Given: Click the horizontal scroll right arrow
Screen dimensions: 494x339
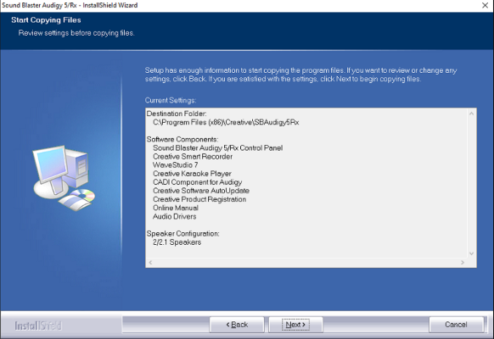Looking at the screenshot, I should click(463, 262).
